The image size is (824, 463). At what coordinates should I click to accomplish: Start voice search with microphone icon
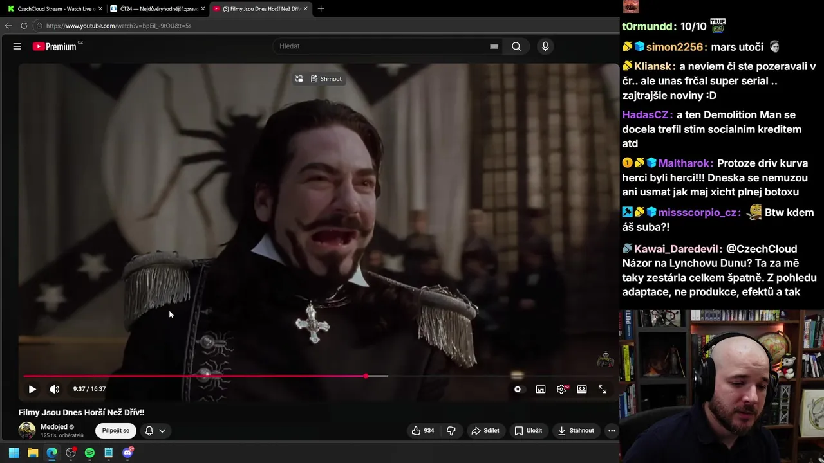(545, 46)
